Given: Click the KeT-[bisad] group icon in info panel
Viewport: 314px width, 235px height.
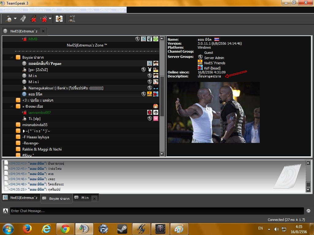Looking at the screenshot, I should (200, 67).
